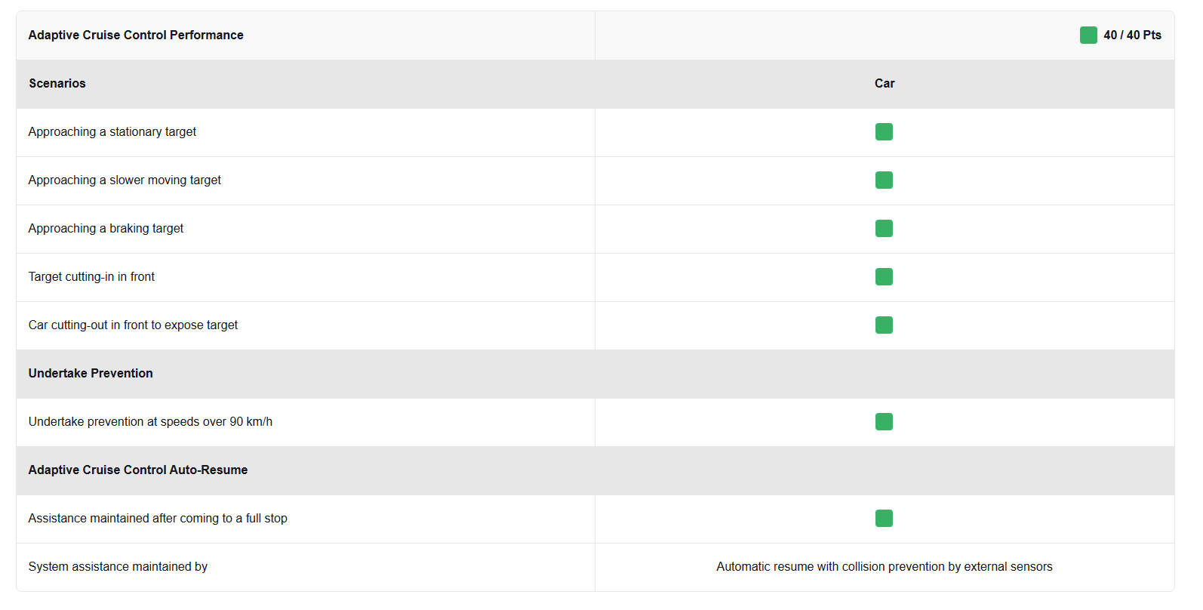Click green status square for Target cutting-in in front
The width and height of the screenshot is (1203, 610).
pyautogui.click(x=884, y=276)
